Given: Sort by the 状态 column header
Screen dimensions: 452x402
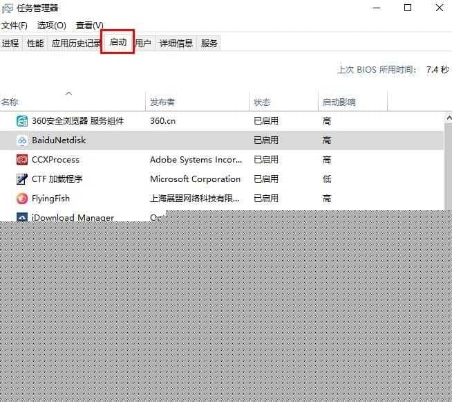Looking at the screenshot, I should click(262, 102).
